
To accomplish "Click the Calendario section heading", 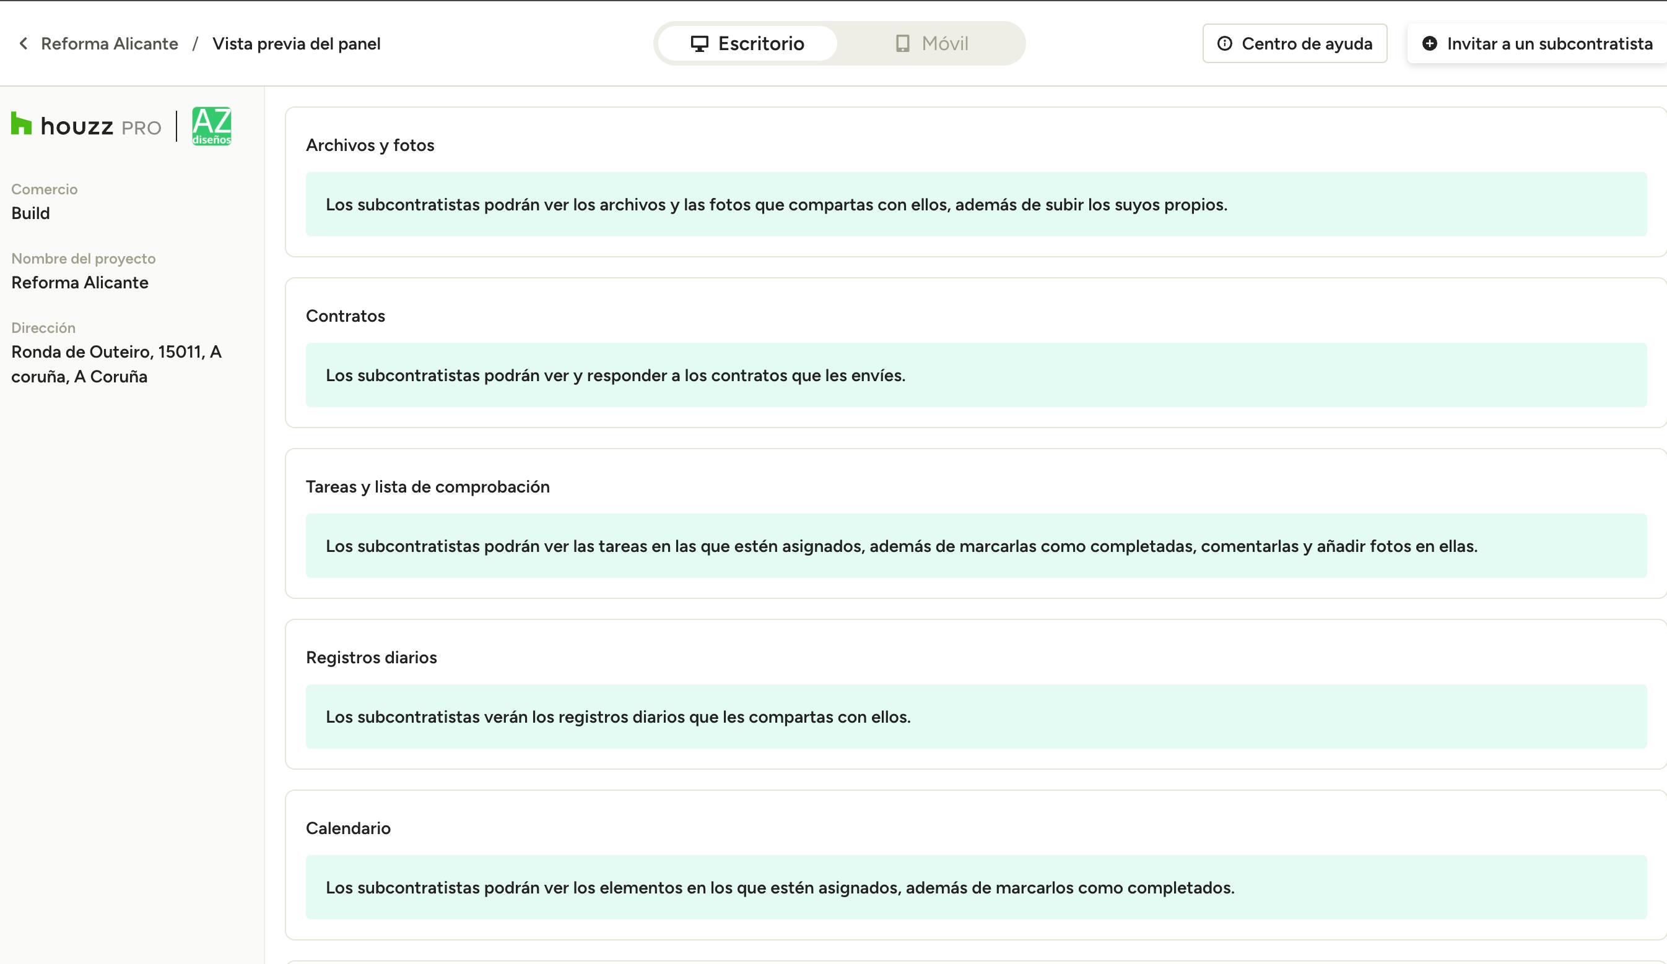I will [x=348, y=828].
